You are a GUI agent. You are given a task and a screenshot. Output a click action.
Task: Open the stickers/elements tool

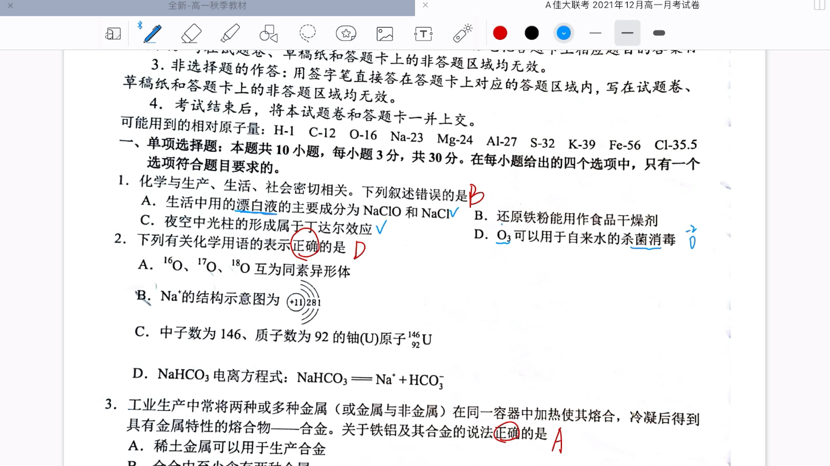point(346,33)
